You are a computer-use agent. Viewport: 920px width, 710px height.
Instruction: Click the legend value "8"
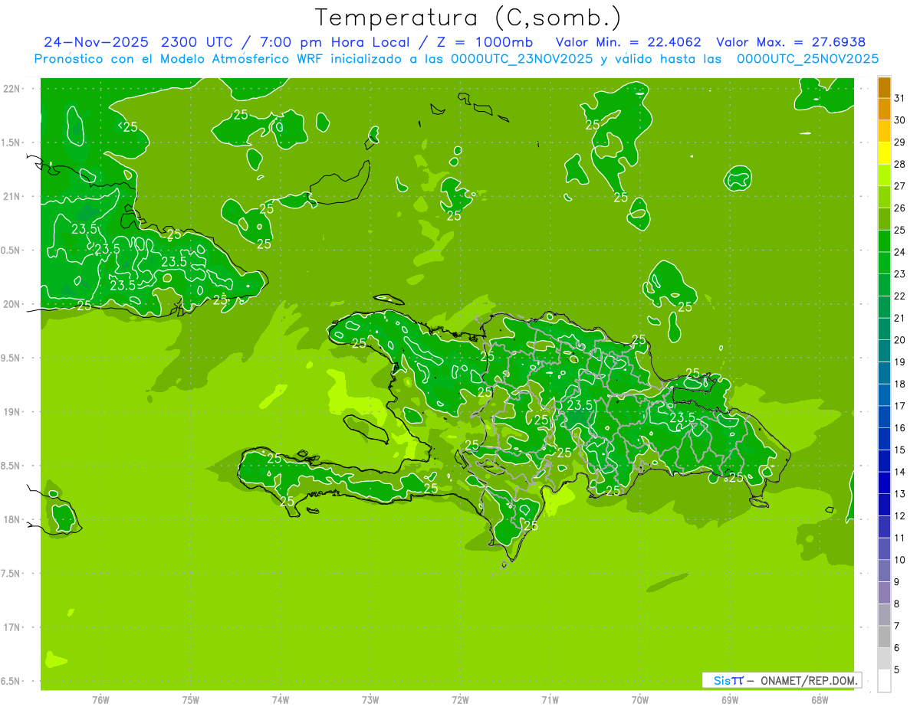click(x=897, y=604)
